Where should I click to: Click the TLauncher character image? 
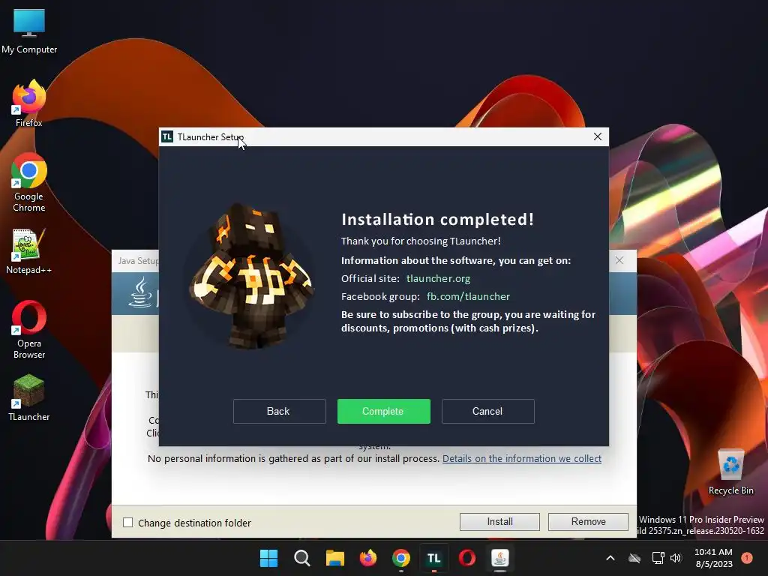tap(251, 276)
